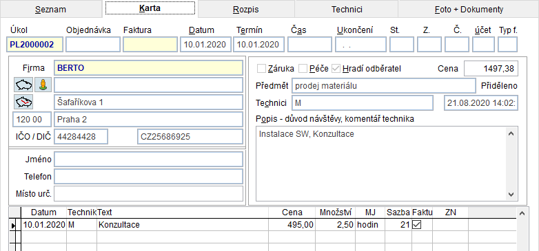
Task: Click the table scrollbar up arrow
Action: pos(522,213)
